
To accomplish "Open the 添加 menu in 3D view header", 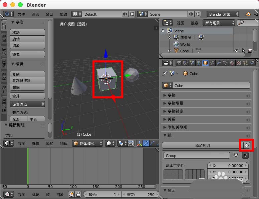I will pyautogui.click(x=50, y=144).
